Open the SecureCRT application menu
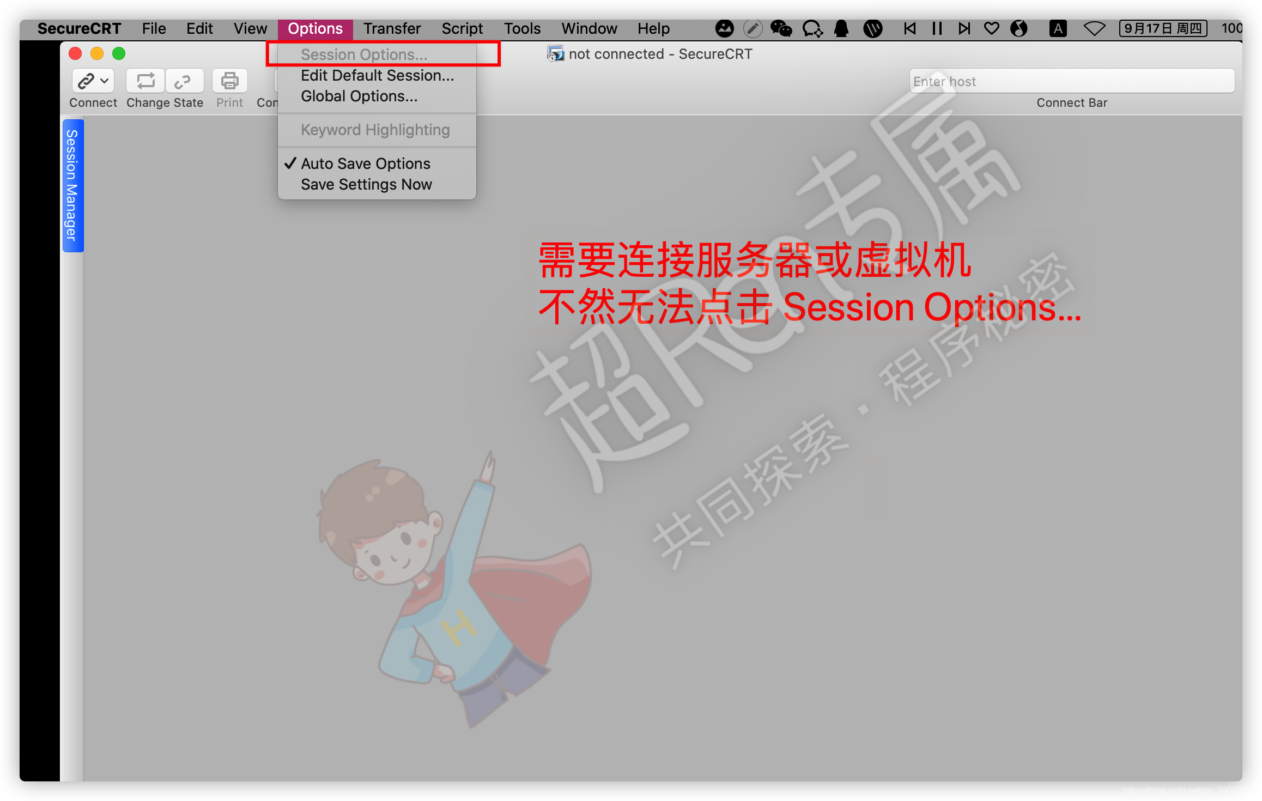Image resolution: width=1262 pixels, height=801 pixels. [79, 28]
